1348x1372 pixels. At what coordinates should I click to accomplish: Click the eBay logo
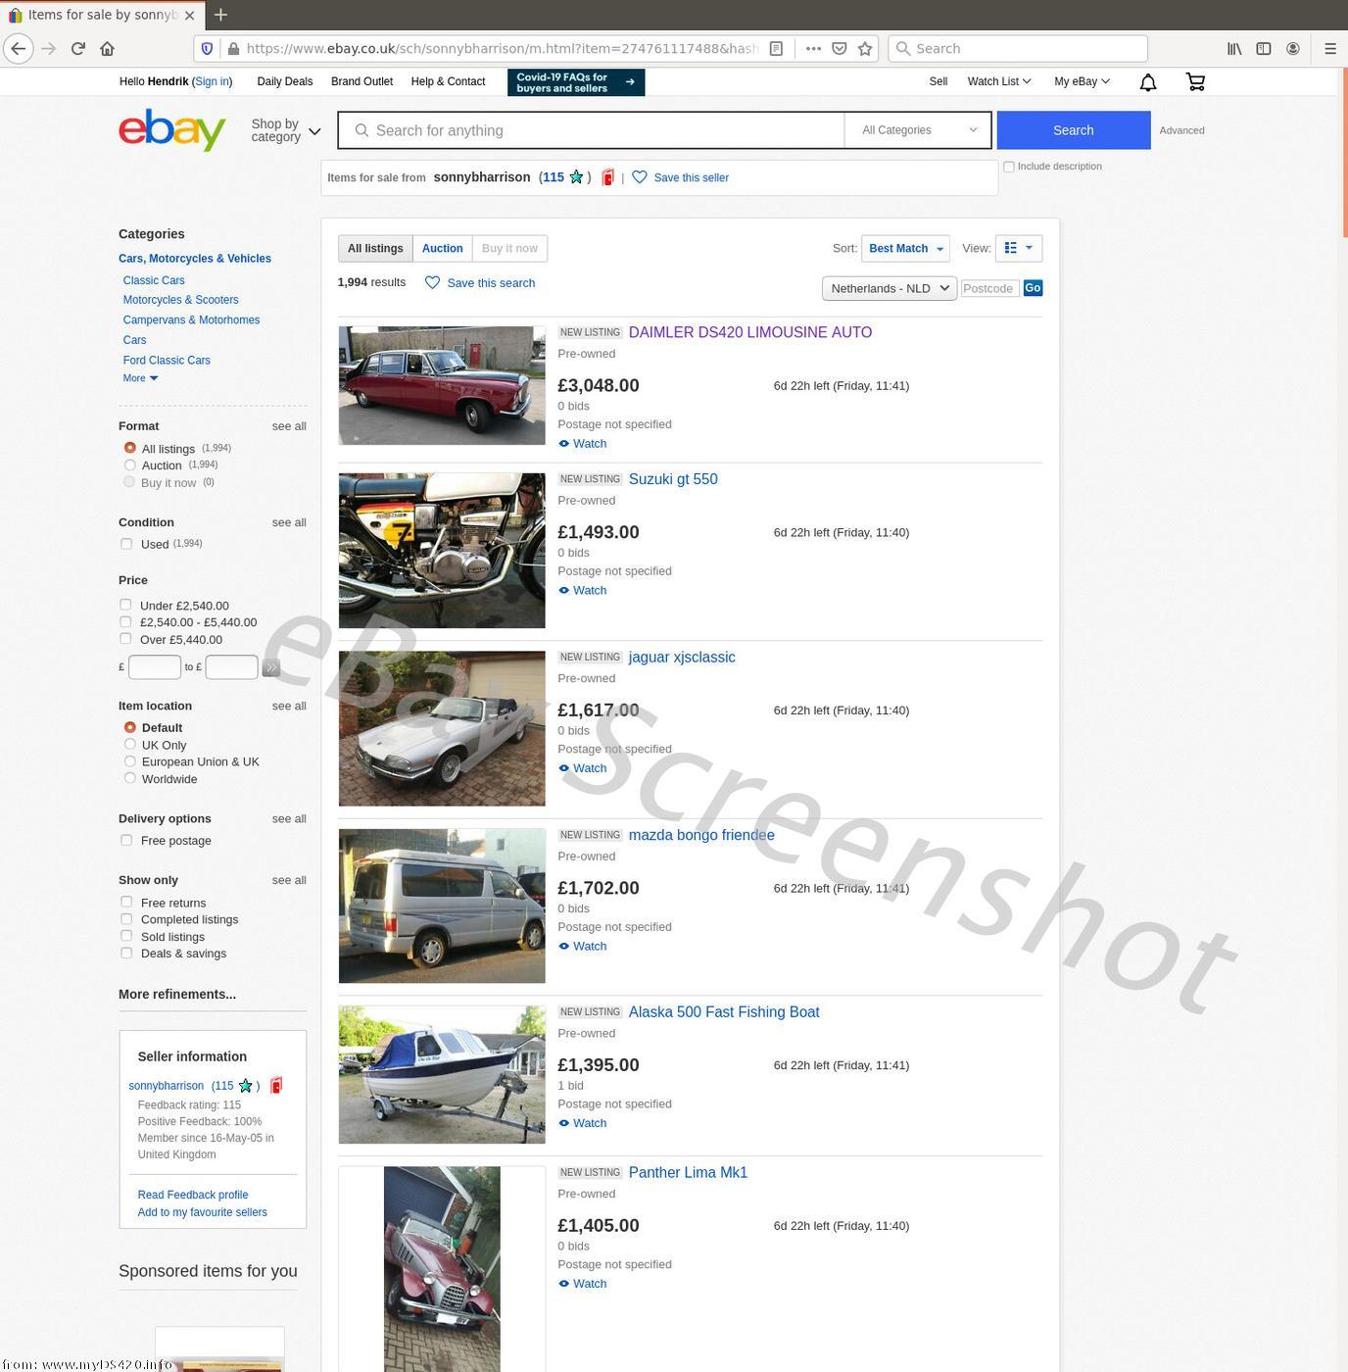(172, 130)
